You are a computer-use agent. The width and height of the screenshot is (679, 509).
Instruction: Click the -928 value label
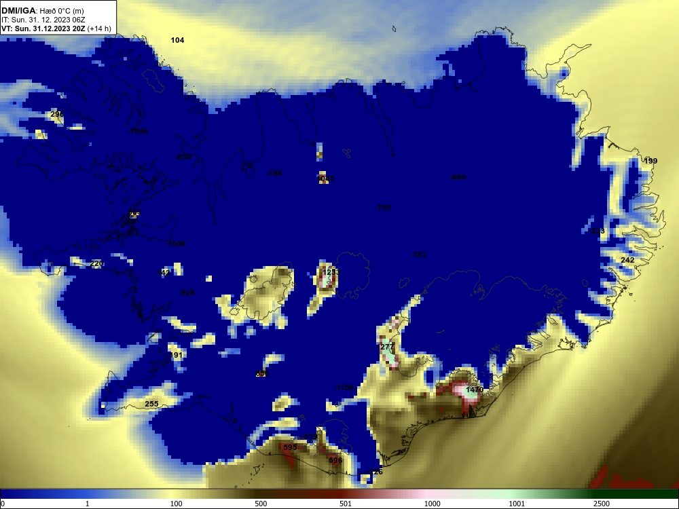click(187, 293)
